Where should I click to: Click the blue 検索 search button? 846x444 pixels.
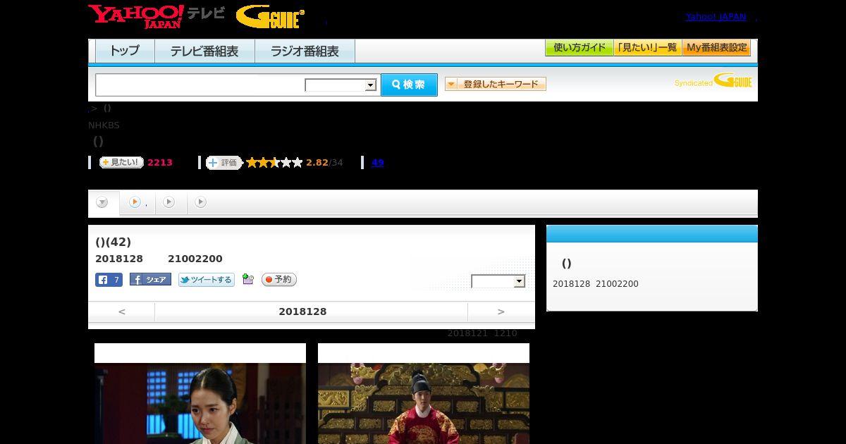[x=409, y=85]
